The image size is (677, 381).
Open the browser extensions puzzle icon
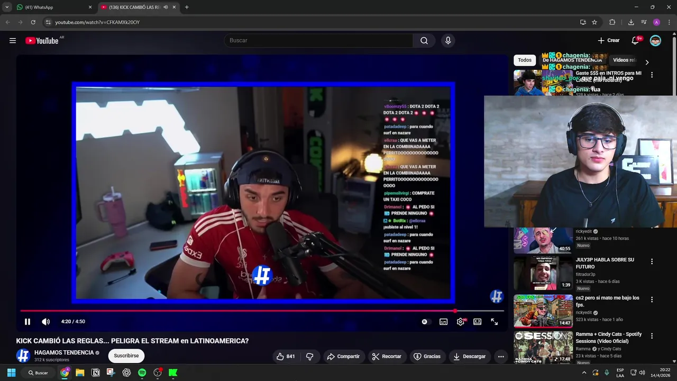tap(612, 22)
